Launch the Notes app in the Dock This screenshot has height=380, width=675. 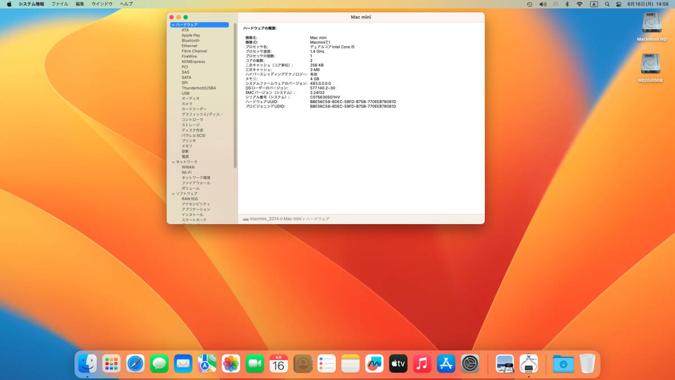tap(350, 364)
